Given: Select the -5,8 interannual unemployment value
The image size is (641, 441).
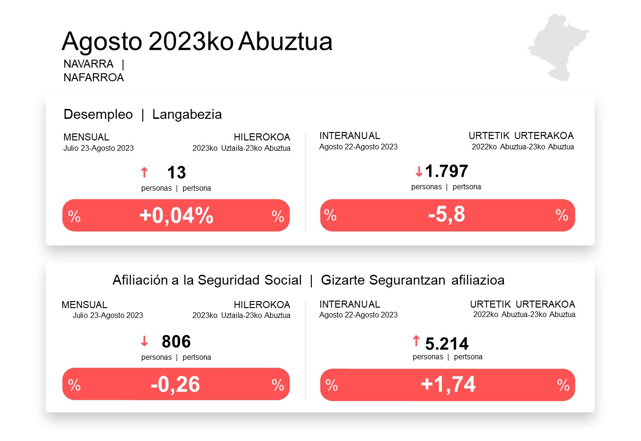Looking at the screenshot, I should tap(447, 215).
